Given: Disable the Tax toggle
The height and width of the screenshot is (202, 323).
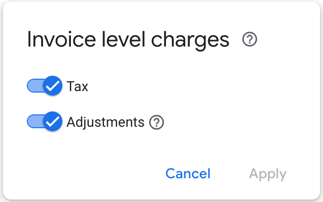Looking at the screenshot, I should (45, 86).
